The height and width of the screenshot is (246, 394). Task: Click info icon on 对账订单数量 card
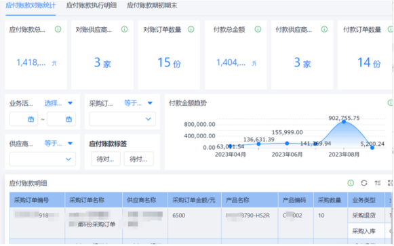coord(191,29)
